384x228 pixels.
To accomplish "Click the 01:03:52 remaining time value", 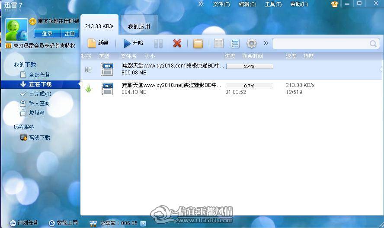I will click(236, 92).
